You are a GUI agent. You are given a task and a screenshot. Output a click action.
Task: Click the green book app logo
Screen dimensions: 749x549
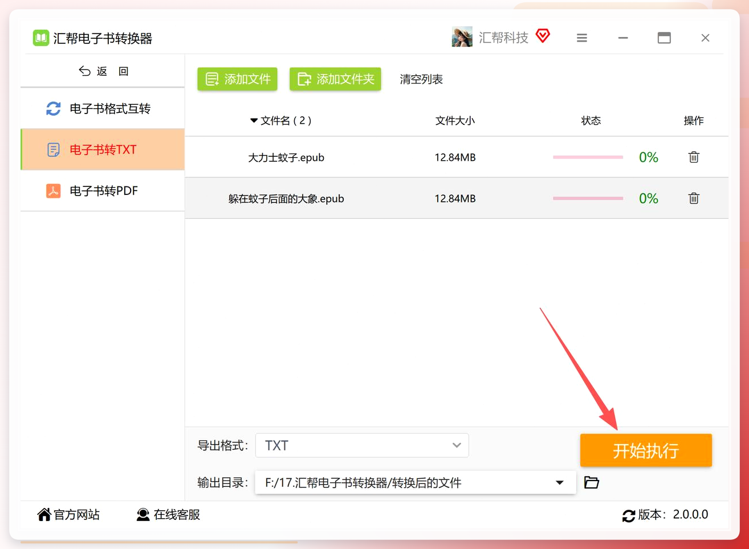(40, 38)
